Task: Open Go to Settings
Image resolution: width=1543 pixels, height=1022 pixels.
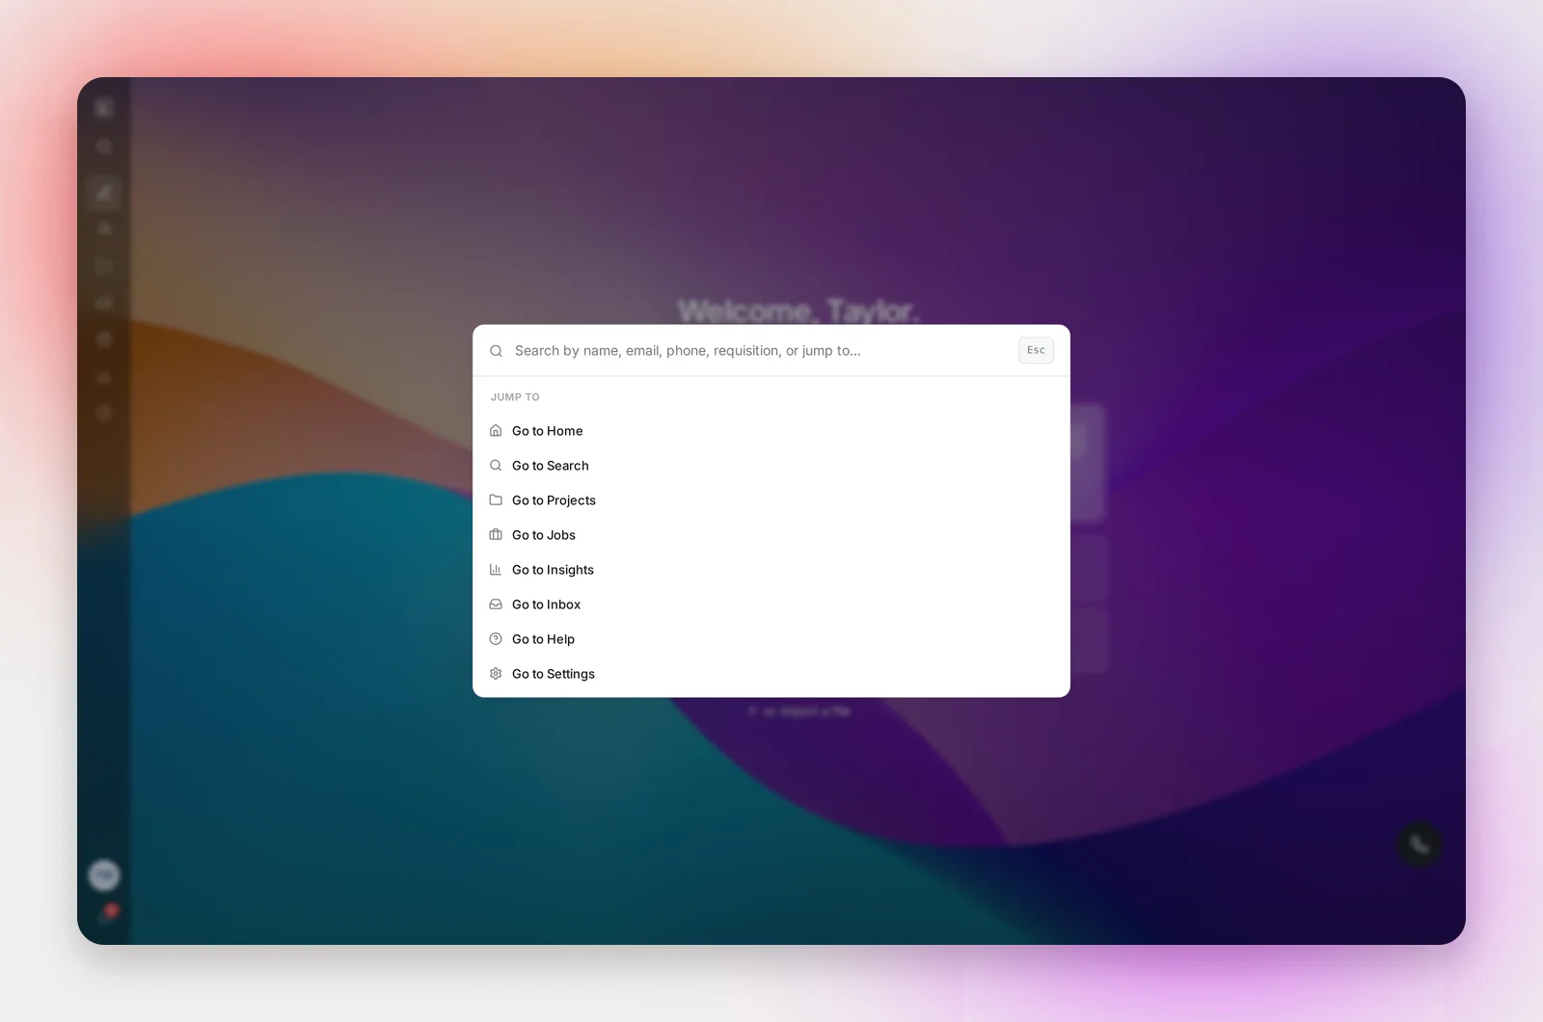Action: point(771,674)
